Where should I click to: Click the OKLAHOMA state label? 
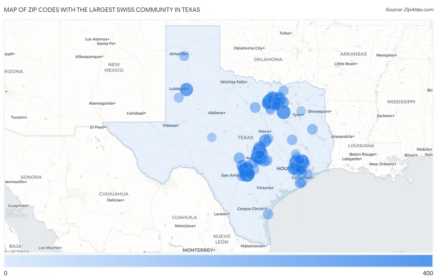tap(268, 59)
